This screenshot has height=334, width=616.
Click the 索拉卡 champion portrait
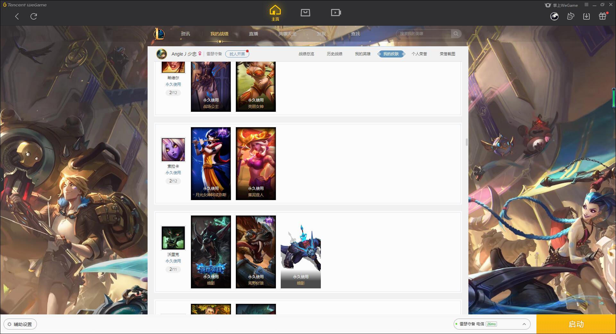pos(173,150)
